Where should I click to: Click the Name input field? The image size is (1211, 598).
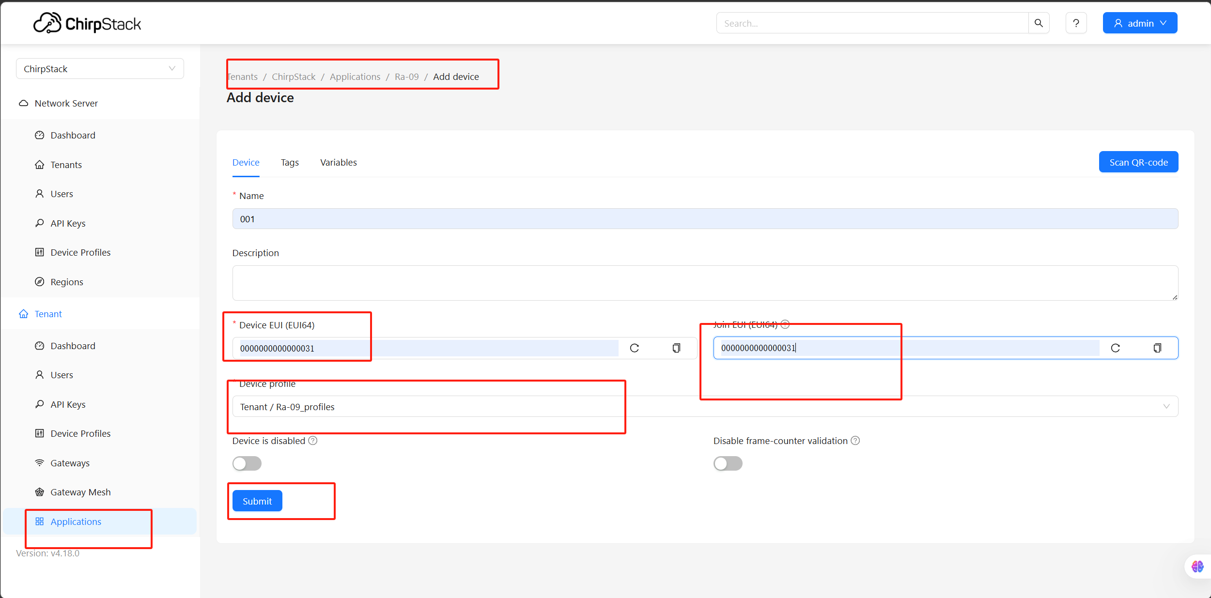[705, 219]
